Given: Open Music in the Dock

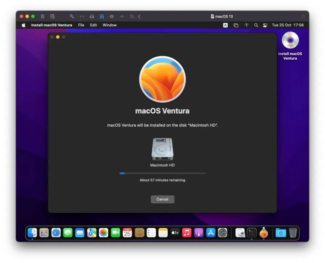Looking at the screenshot, I should [x=187, y=233].
